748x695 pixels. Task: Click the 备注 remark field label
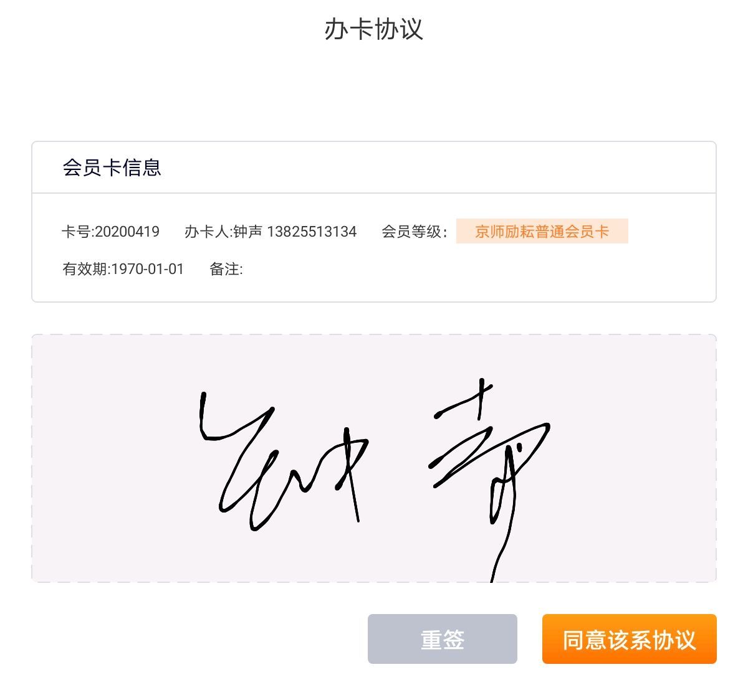[226, 269]
